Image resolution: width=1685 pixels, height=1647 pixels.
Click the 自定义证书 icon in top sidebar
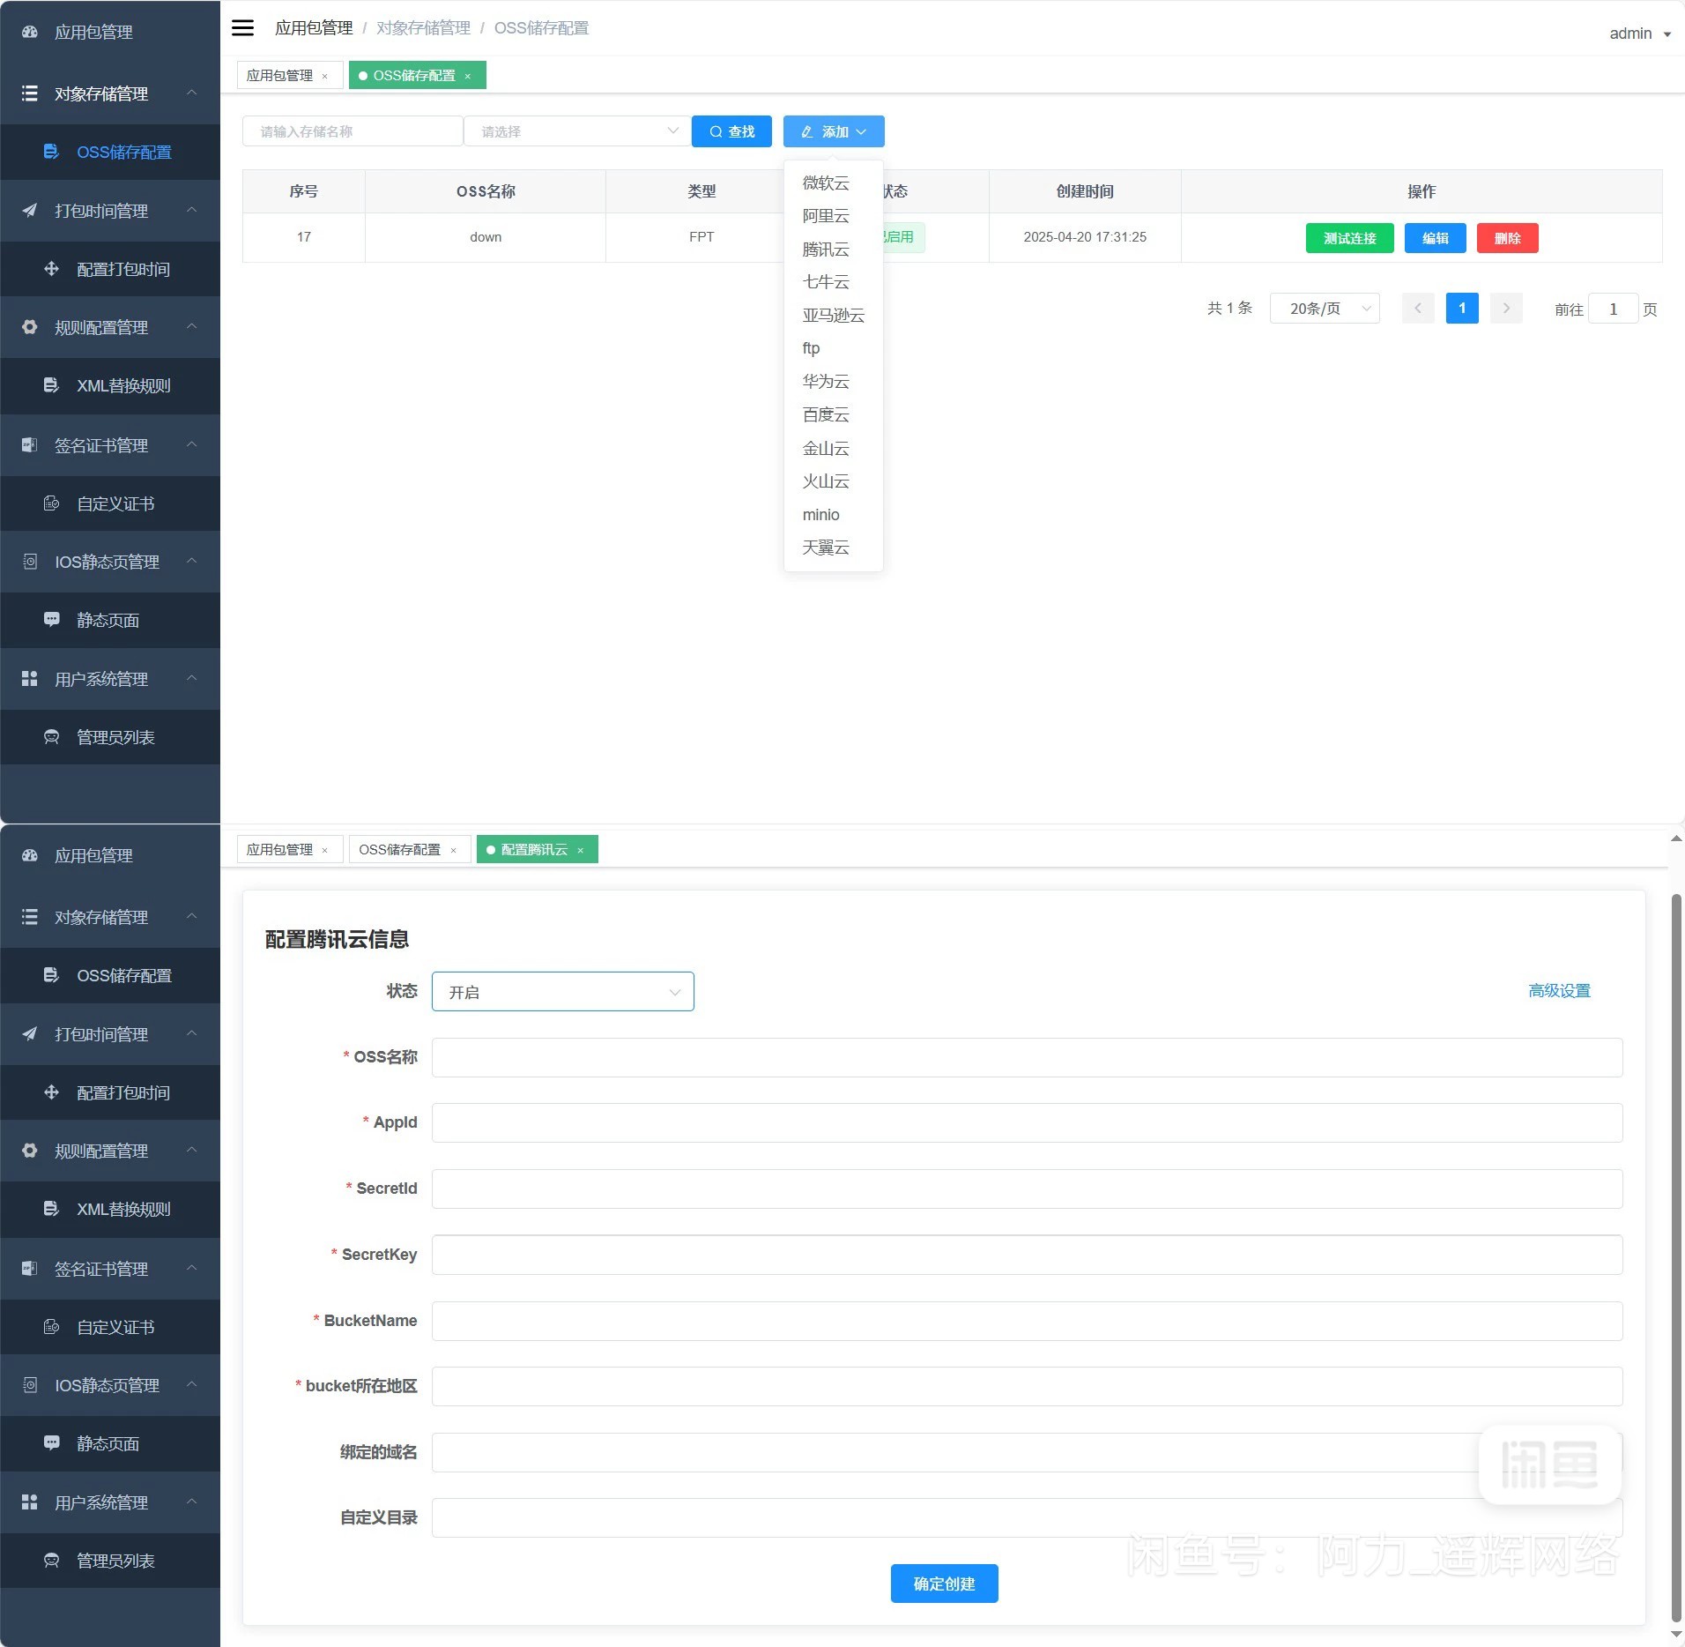(x=52, y=503)
